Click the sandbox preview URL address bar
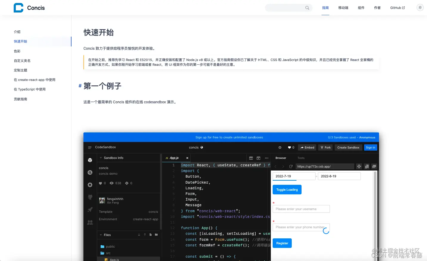 (325, 166)
